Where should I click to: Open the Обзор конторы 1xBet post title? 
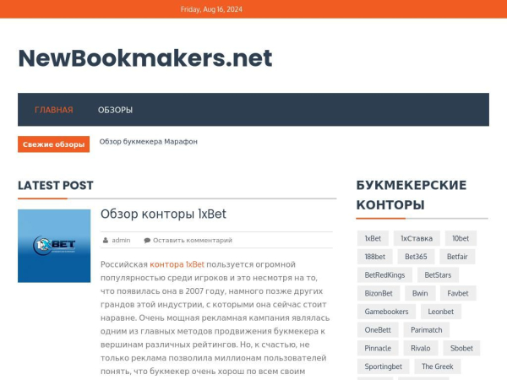point(163,214)
